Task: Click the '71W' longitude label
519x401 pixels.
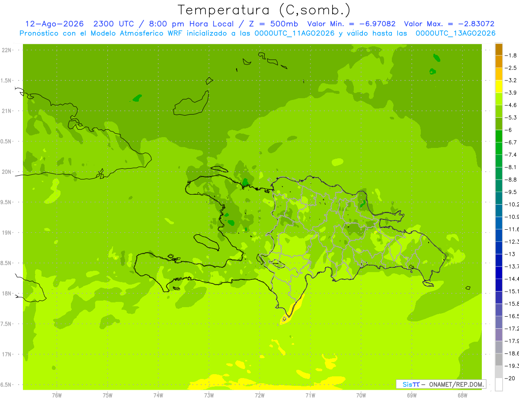Action: click(310, 395)
